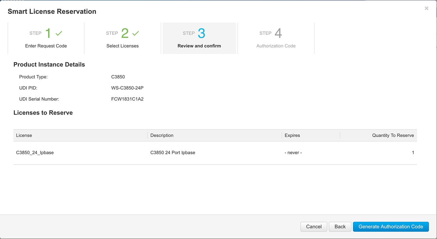Select the C3850_24_Ipbase license cell
The height and width of the screenshot is (239, 437).
(35, 152)
